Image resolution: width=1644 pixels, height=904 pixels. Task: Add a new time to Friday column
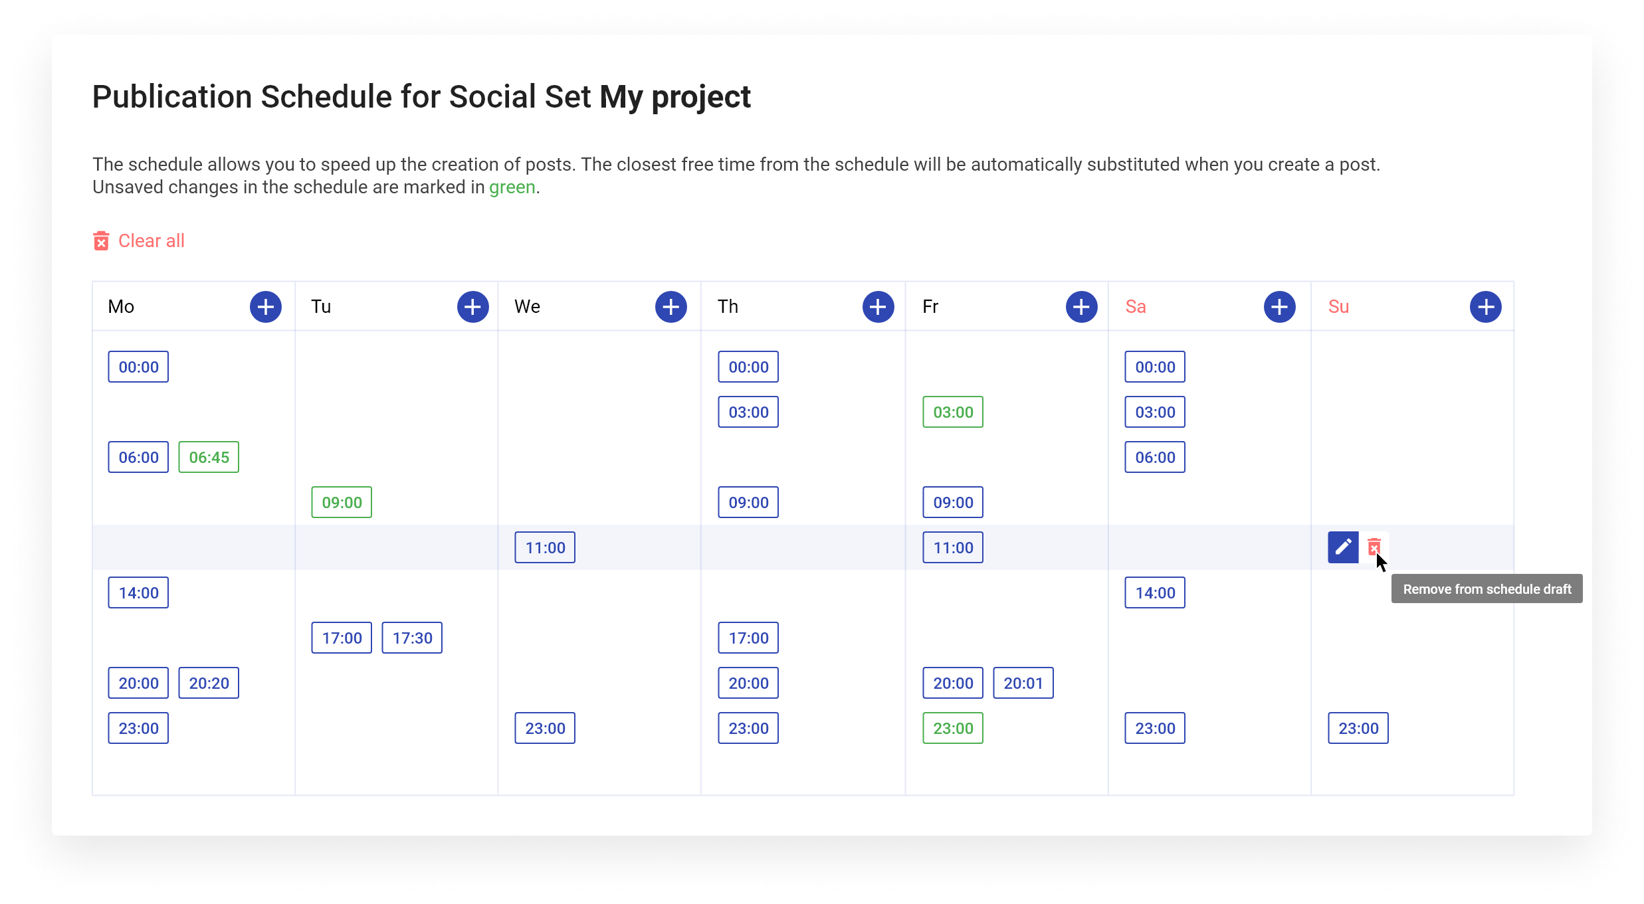1080,306
